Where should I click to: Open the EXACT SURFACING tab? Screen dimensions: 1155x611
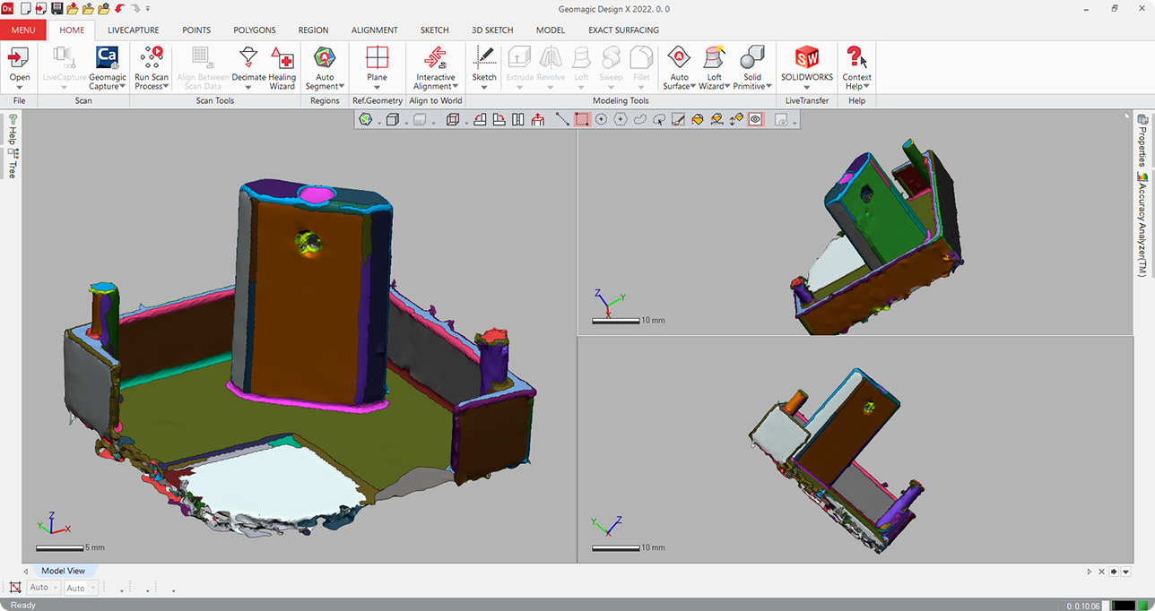coord(623,30)
